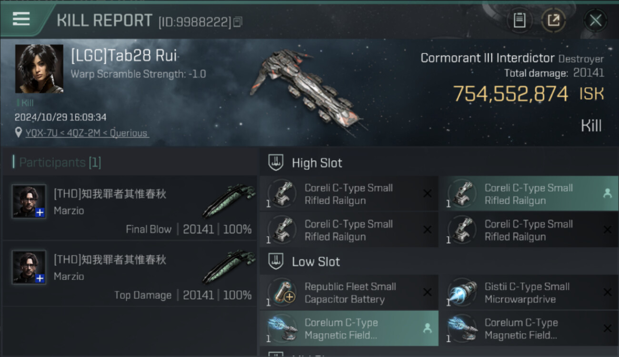619x357 pixels.
Task: Click the High Slot section icon
Action: tap(275, 163)
